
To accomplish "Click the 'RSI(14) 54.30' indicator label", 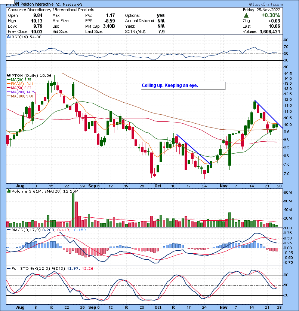I will 26,37.
